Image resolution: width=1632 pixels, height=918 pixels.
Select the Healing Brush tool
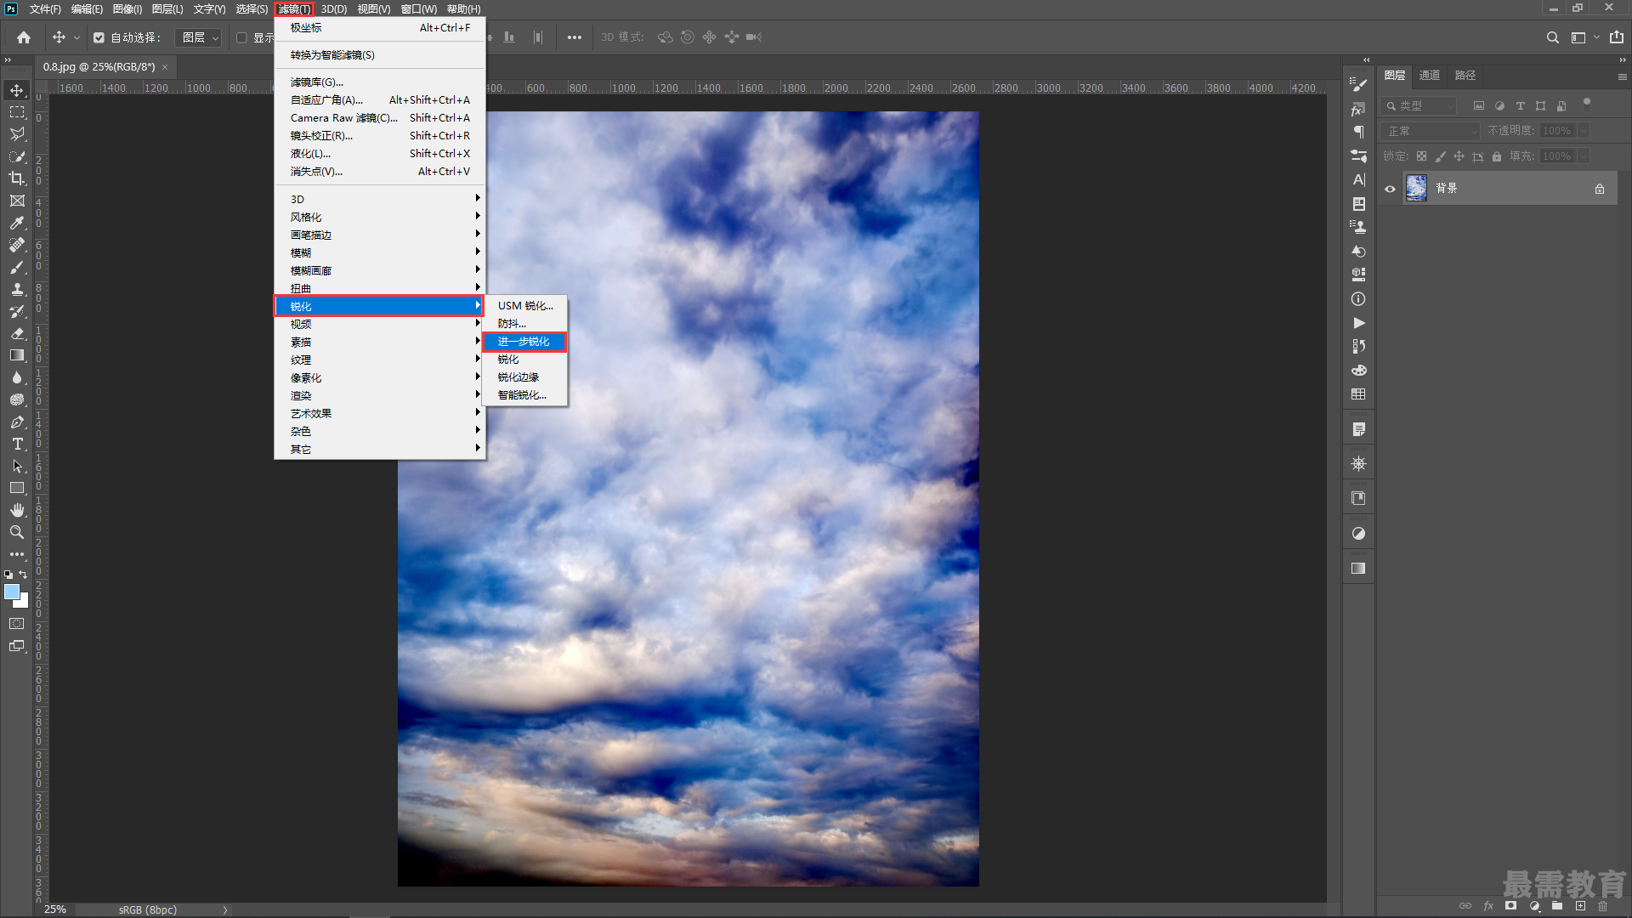17,245
